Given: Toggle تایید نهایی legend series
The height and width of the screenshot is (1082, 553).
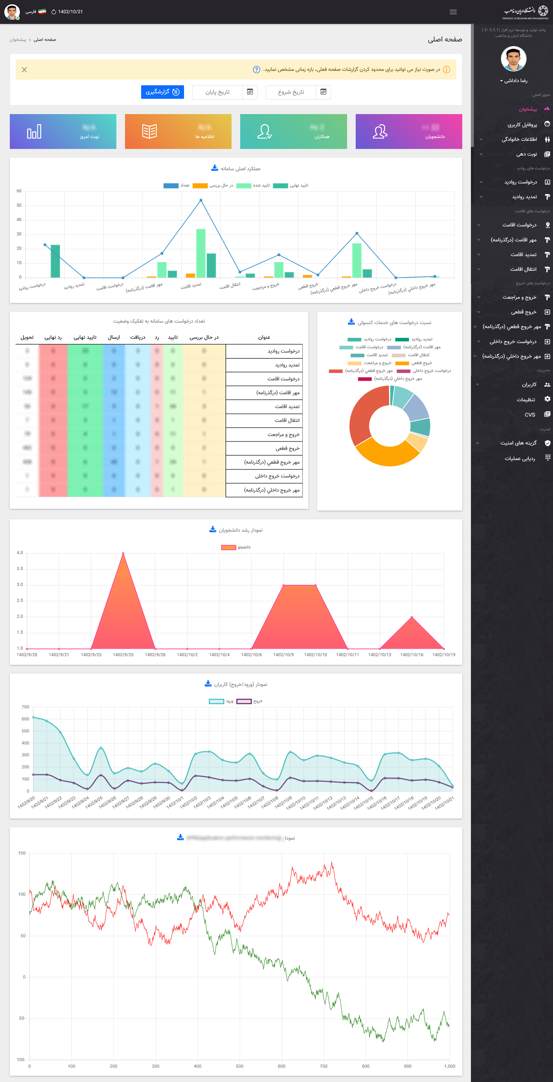Looking at the screenshot, I should coord(291,185).
